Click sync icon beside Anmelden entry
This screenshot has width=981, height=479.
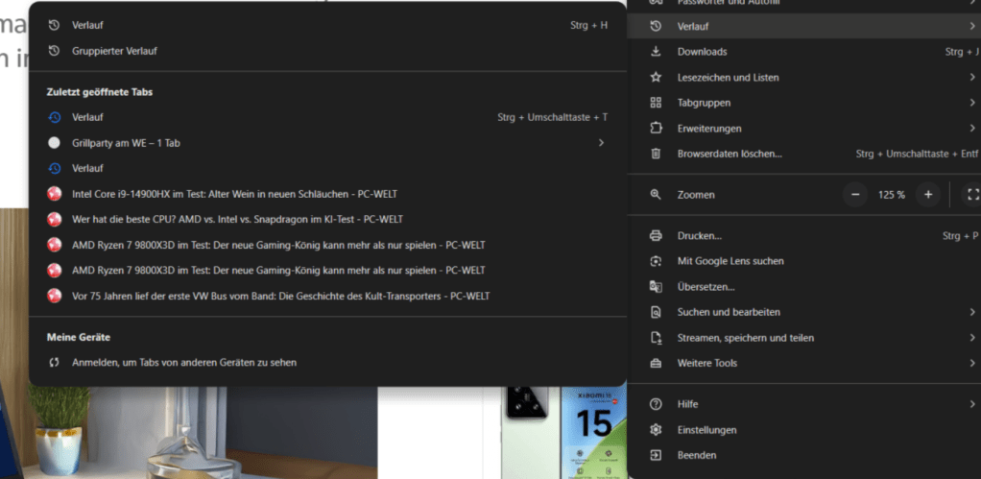[x=55, y=362]
